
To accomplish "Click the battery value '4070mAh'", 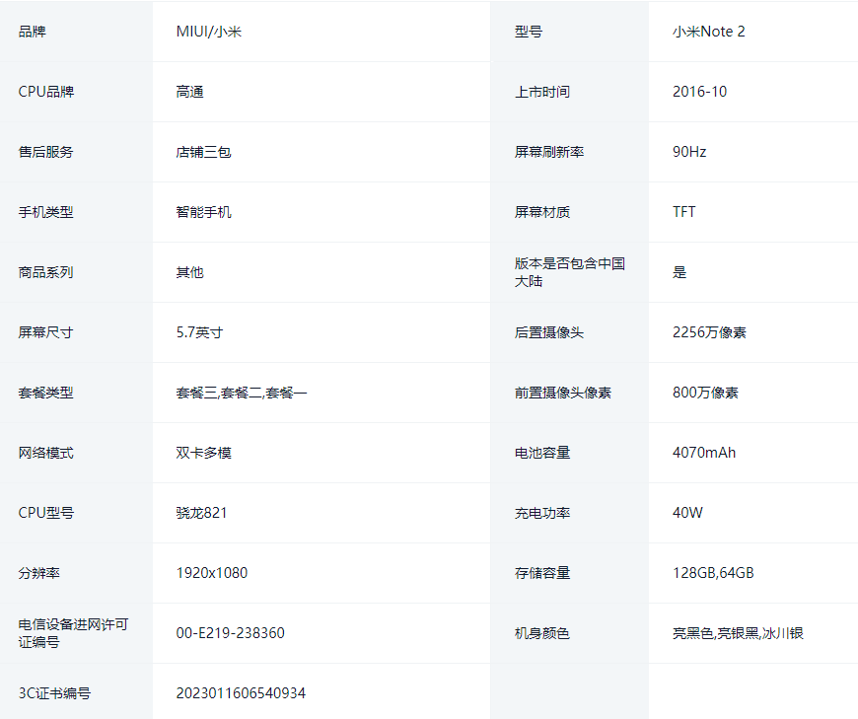I will 704,453.
